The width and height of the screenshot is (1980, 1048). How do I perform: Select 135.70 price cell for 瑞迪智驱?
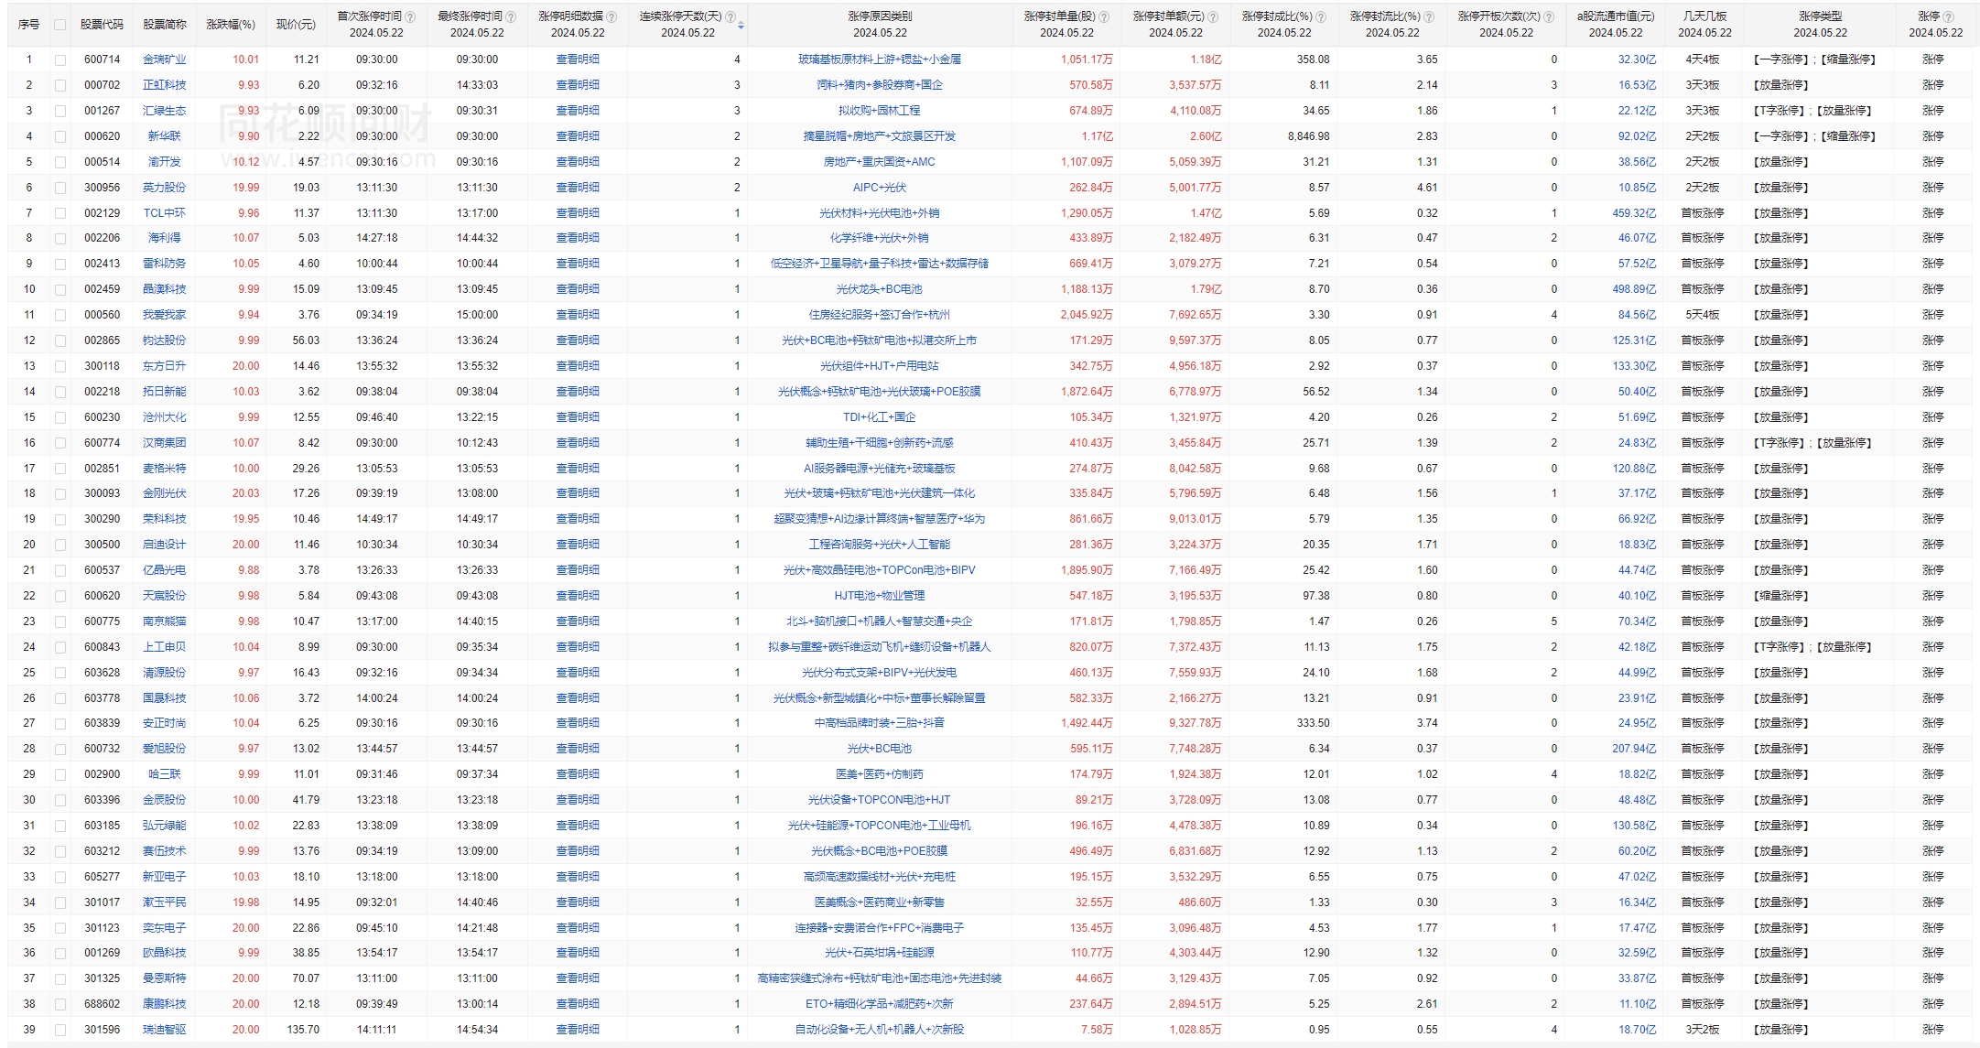303,1030
